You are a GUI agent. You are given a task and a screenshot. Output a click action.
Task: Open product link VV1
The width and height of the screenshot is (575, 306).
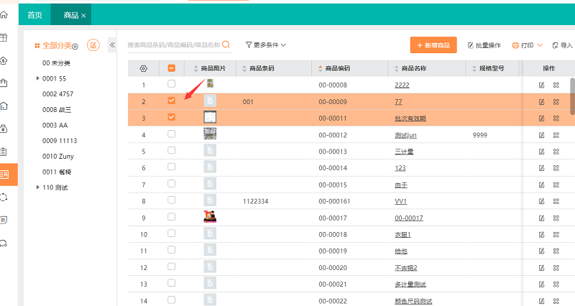click(400, 201)
